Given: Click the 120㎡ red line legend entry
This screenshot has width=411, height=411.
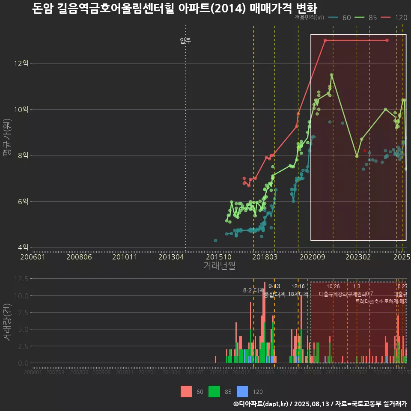Looking at the screenshot, I should coord(394,18).
